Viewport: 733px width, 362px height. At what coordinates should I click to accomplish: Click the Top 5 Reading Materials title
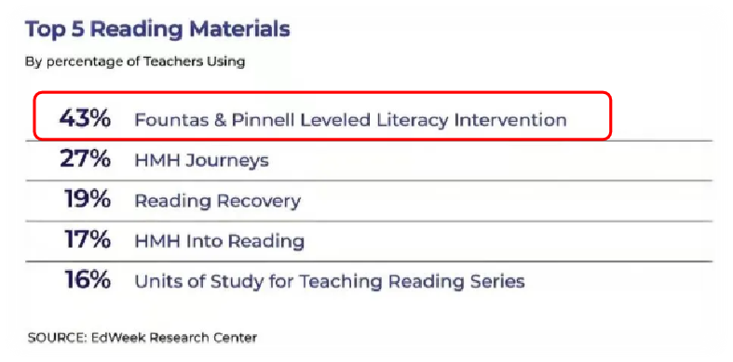[x=157, y=31]
